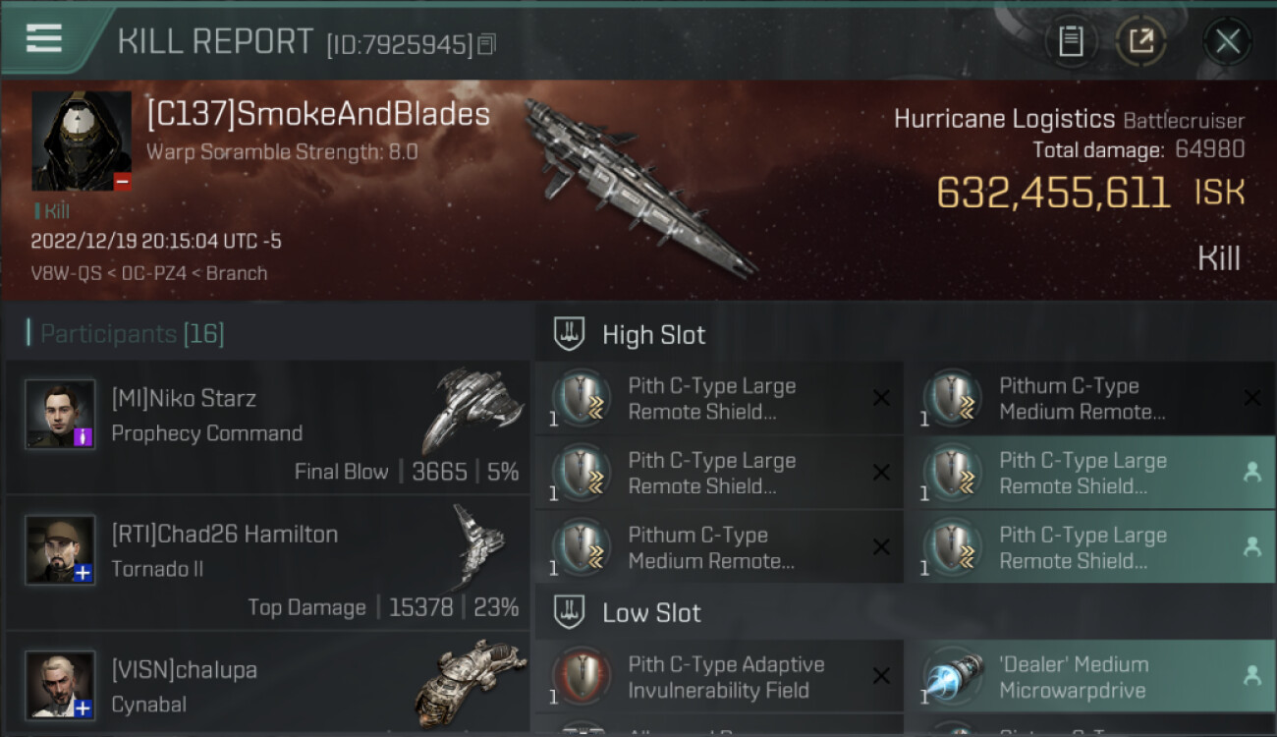Image resolution: width=1277 pixels, height=737 pixels.
Task: Select the Cynabal ship icon
Action: coord(470,681)
